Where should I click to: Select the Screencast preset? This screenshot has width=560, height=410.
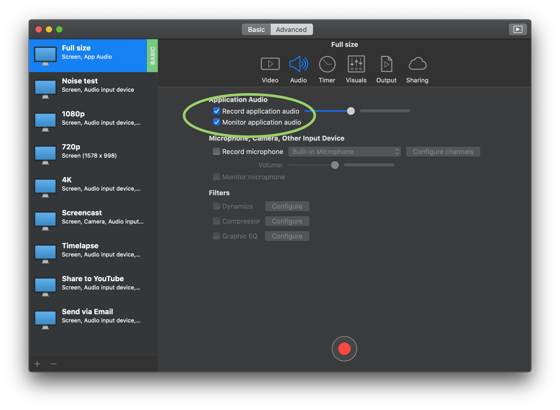(93, 217)
